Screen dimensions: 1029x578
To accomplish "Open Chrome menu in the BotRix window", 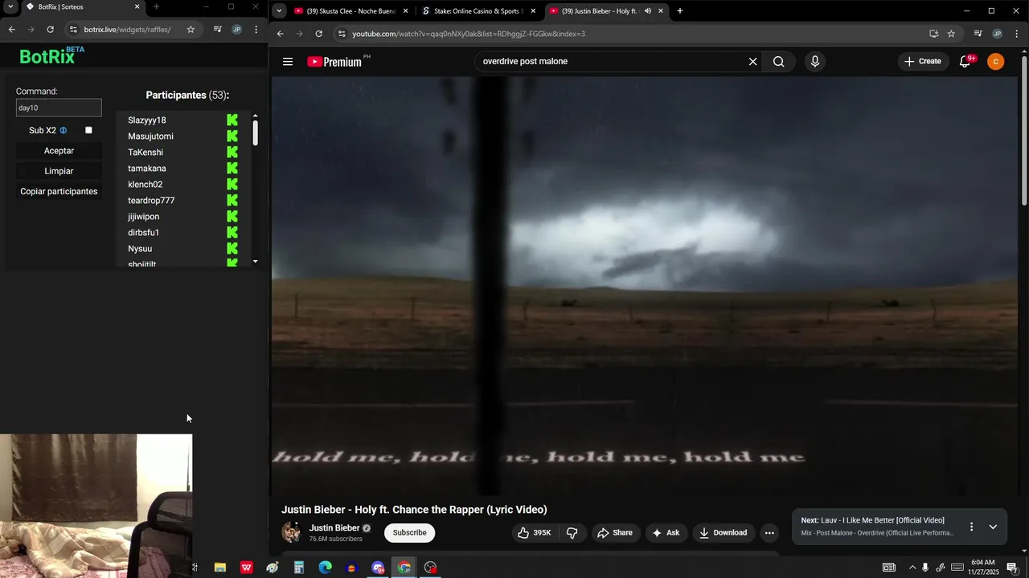I will point(256,30).
